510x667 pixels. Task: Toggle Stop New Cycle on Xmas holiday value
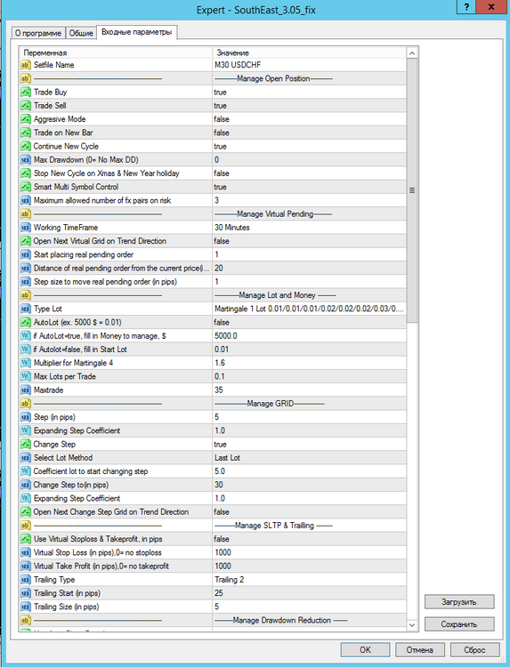coord(309,173)
